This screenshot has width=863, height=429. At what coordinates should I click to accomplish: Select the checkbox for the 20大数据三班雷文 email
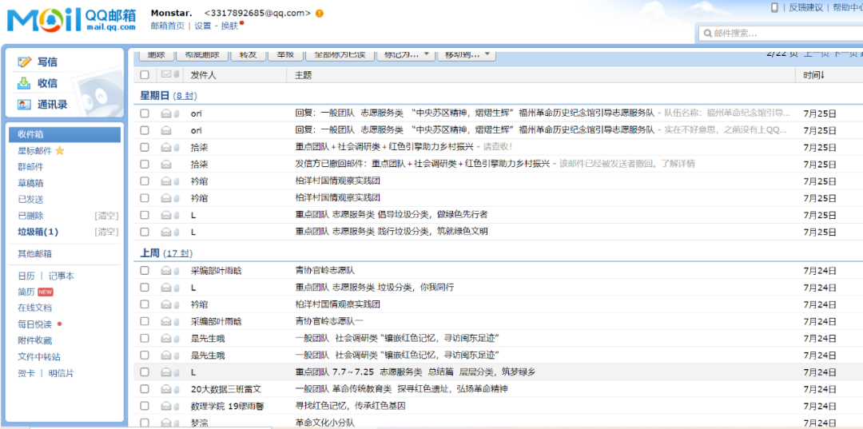[145, 389]
